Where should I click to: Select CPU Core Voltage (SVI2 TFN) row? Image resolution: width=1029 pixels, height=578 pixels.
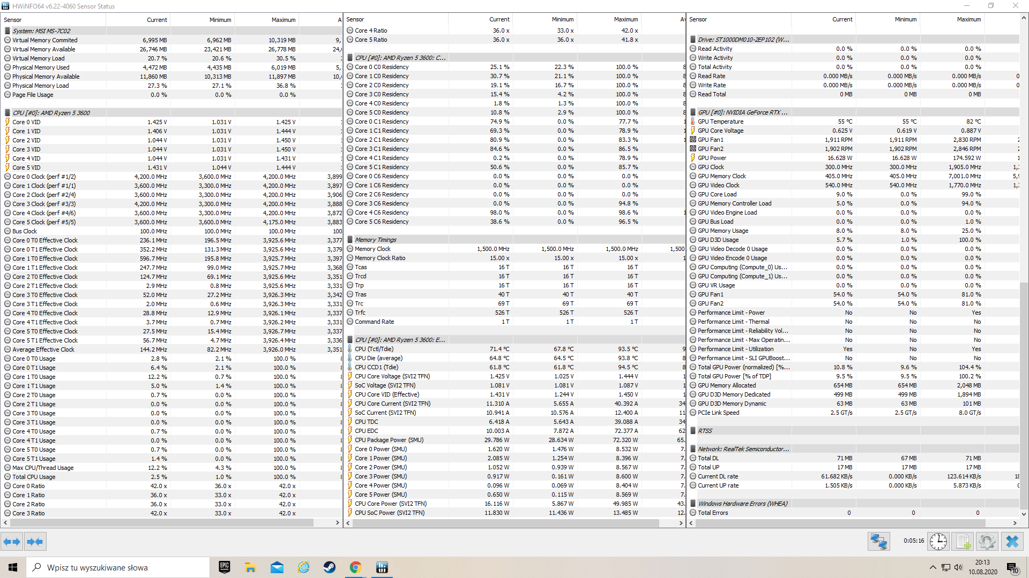coord(514,376)
